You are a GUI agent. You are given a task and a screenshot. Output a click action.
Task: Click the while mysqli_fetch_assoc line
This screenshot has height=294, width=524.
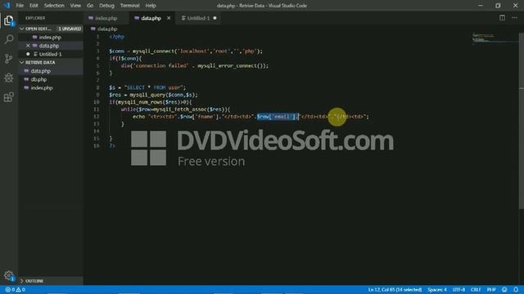coord(175,109)
